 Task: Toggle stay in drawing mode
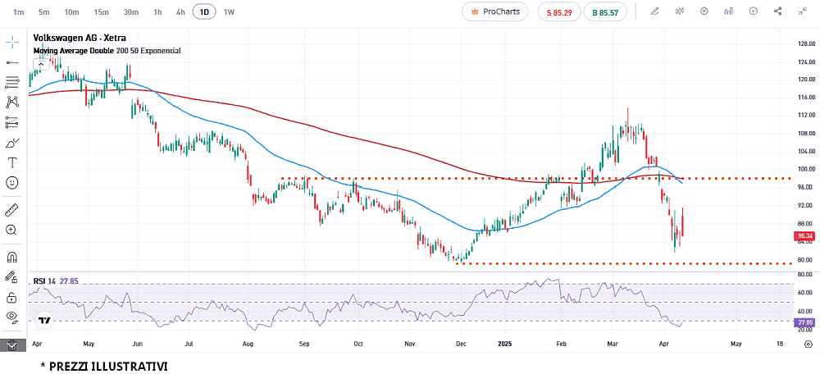click(x=12, y=277)
